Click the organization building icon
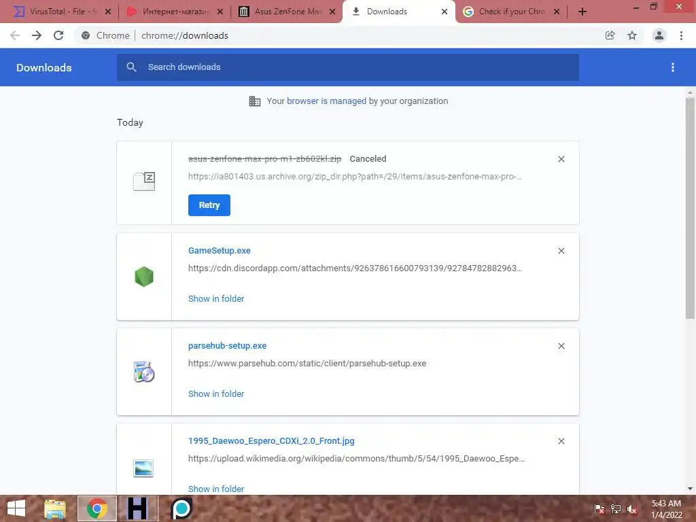 click(255, 101)
